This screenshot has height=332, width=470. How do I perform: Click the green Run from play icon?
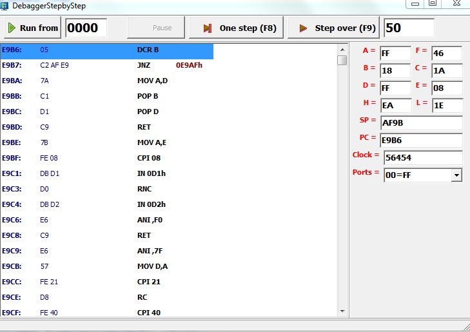(12, 28)
